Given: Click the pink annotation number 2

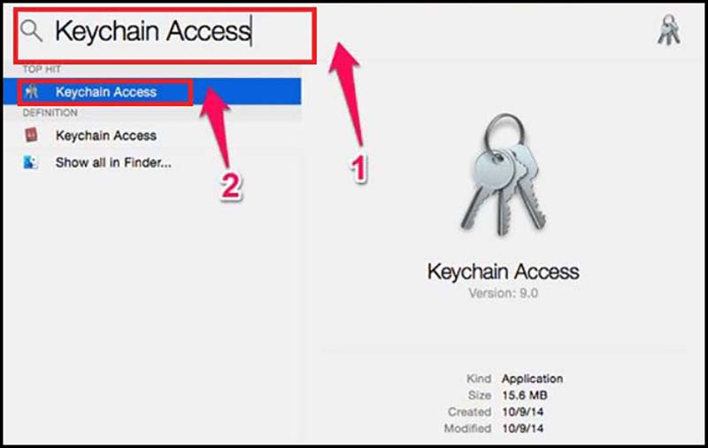Looking at the screenshot, I should point(231,187).
